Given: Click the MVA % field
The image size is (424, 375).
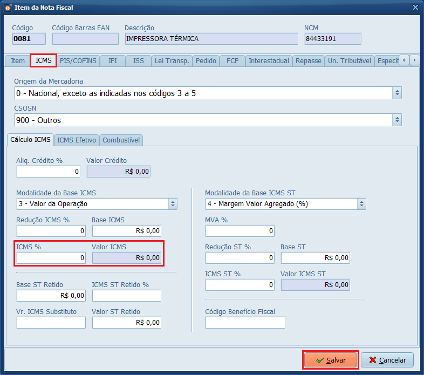Looking at the screenshot, I should (240, 231).
